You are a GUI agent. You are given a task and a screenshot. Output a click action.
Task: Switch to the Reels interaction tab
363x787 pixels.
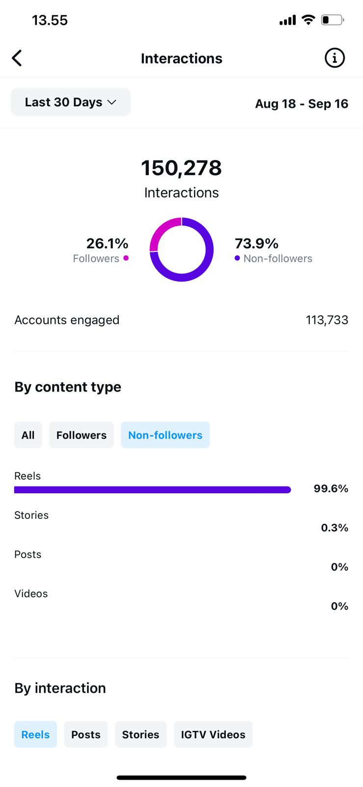[35, 734]
